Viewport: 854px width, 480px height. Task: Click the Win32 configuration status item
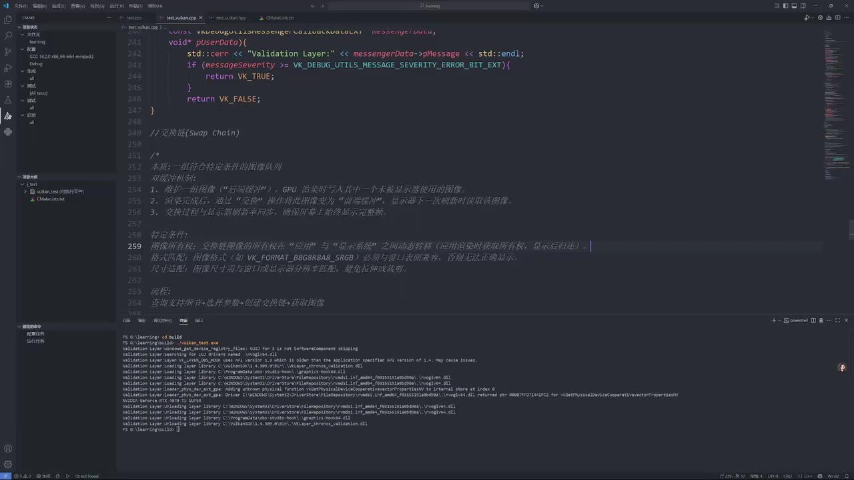[x=833, y=476]
